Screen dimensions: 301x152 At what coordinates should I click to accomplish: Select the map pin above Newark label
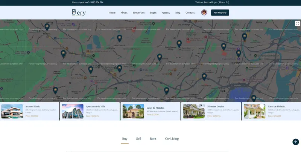click(x=239, y=54)
